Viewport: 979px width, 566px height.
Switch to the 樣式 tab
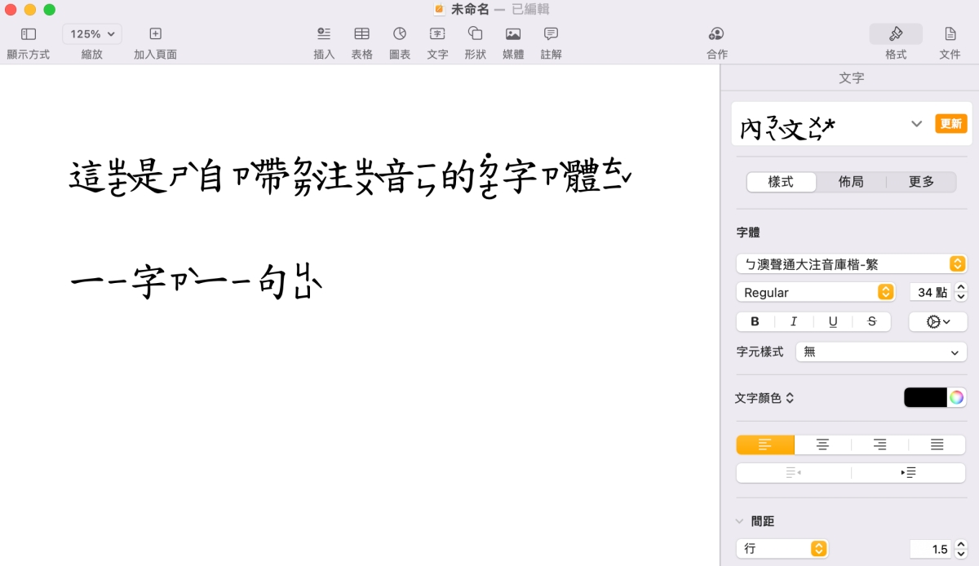[x=782, y=182]
